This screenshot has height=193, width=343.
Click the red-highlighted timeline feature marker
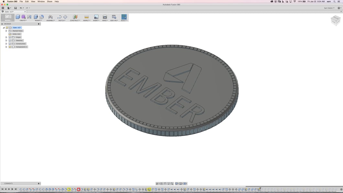click(x=79, y=189)
